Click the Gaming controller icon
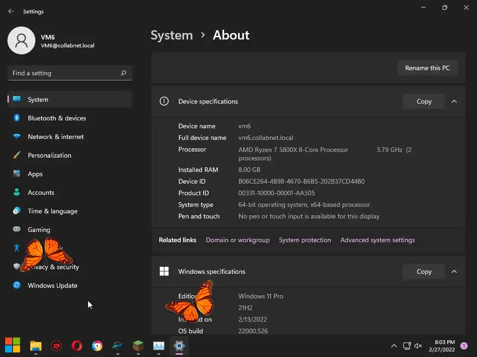The image size is (477, 357). [x=17, y=229]
